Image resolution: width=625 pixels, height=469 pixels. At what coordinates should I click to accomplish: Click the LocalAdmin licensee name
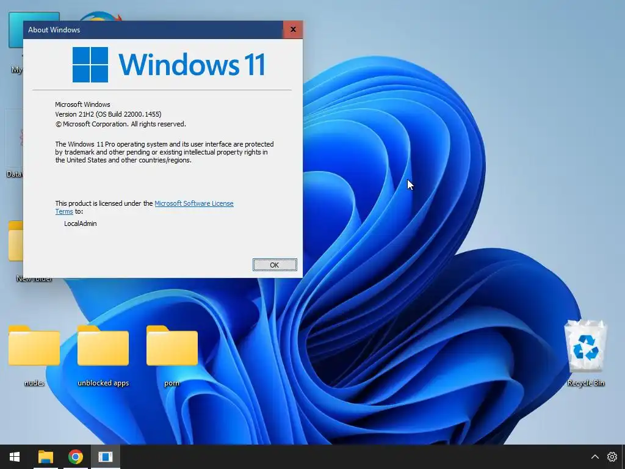[x=80, y=224]
